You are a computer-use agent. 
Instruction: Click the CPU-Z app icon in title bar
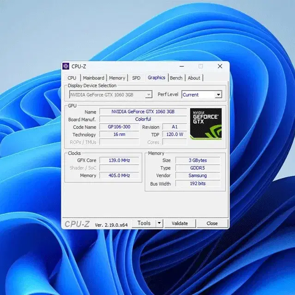coord(66,66)
